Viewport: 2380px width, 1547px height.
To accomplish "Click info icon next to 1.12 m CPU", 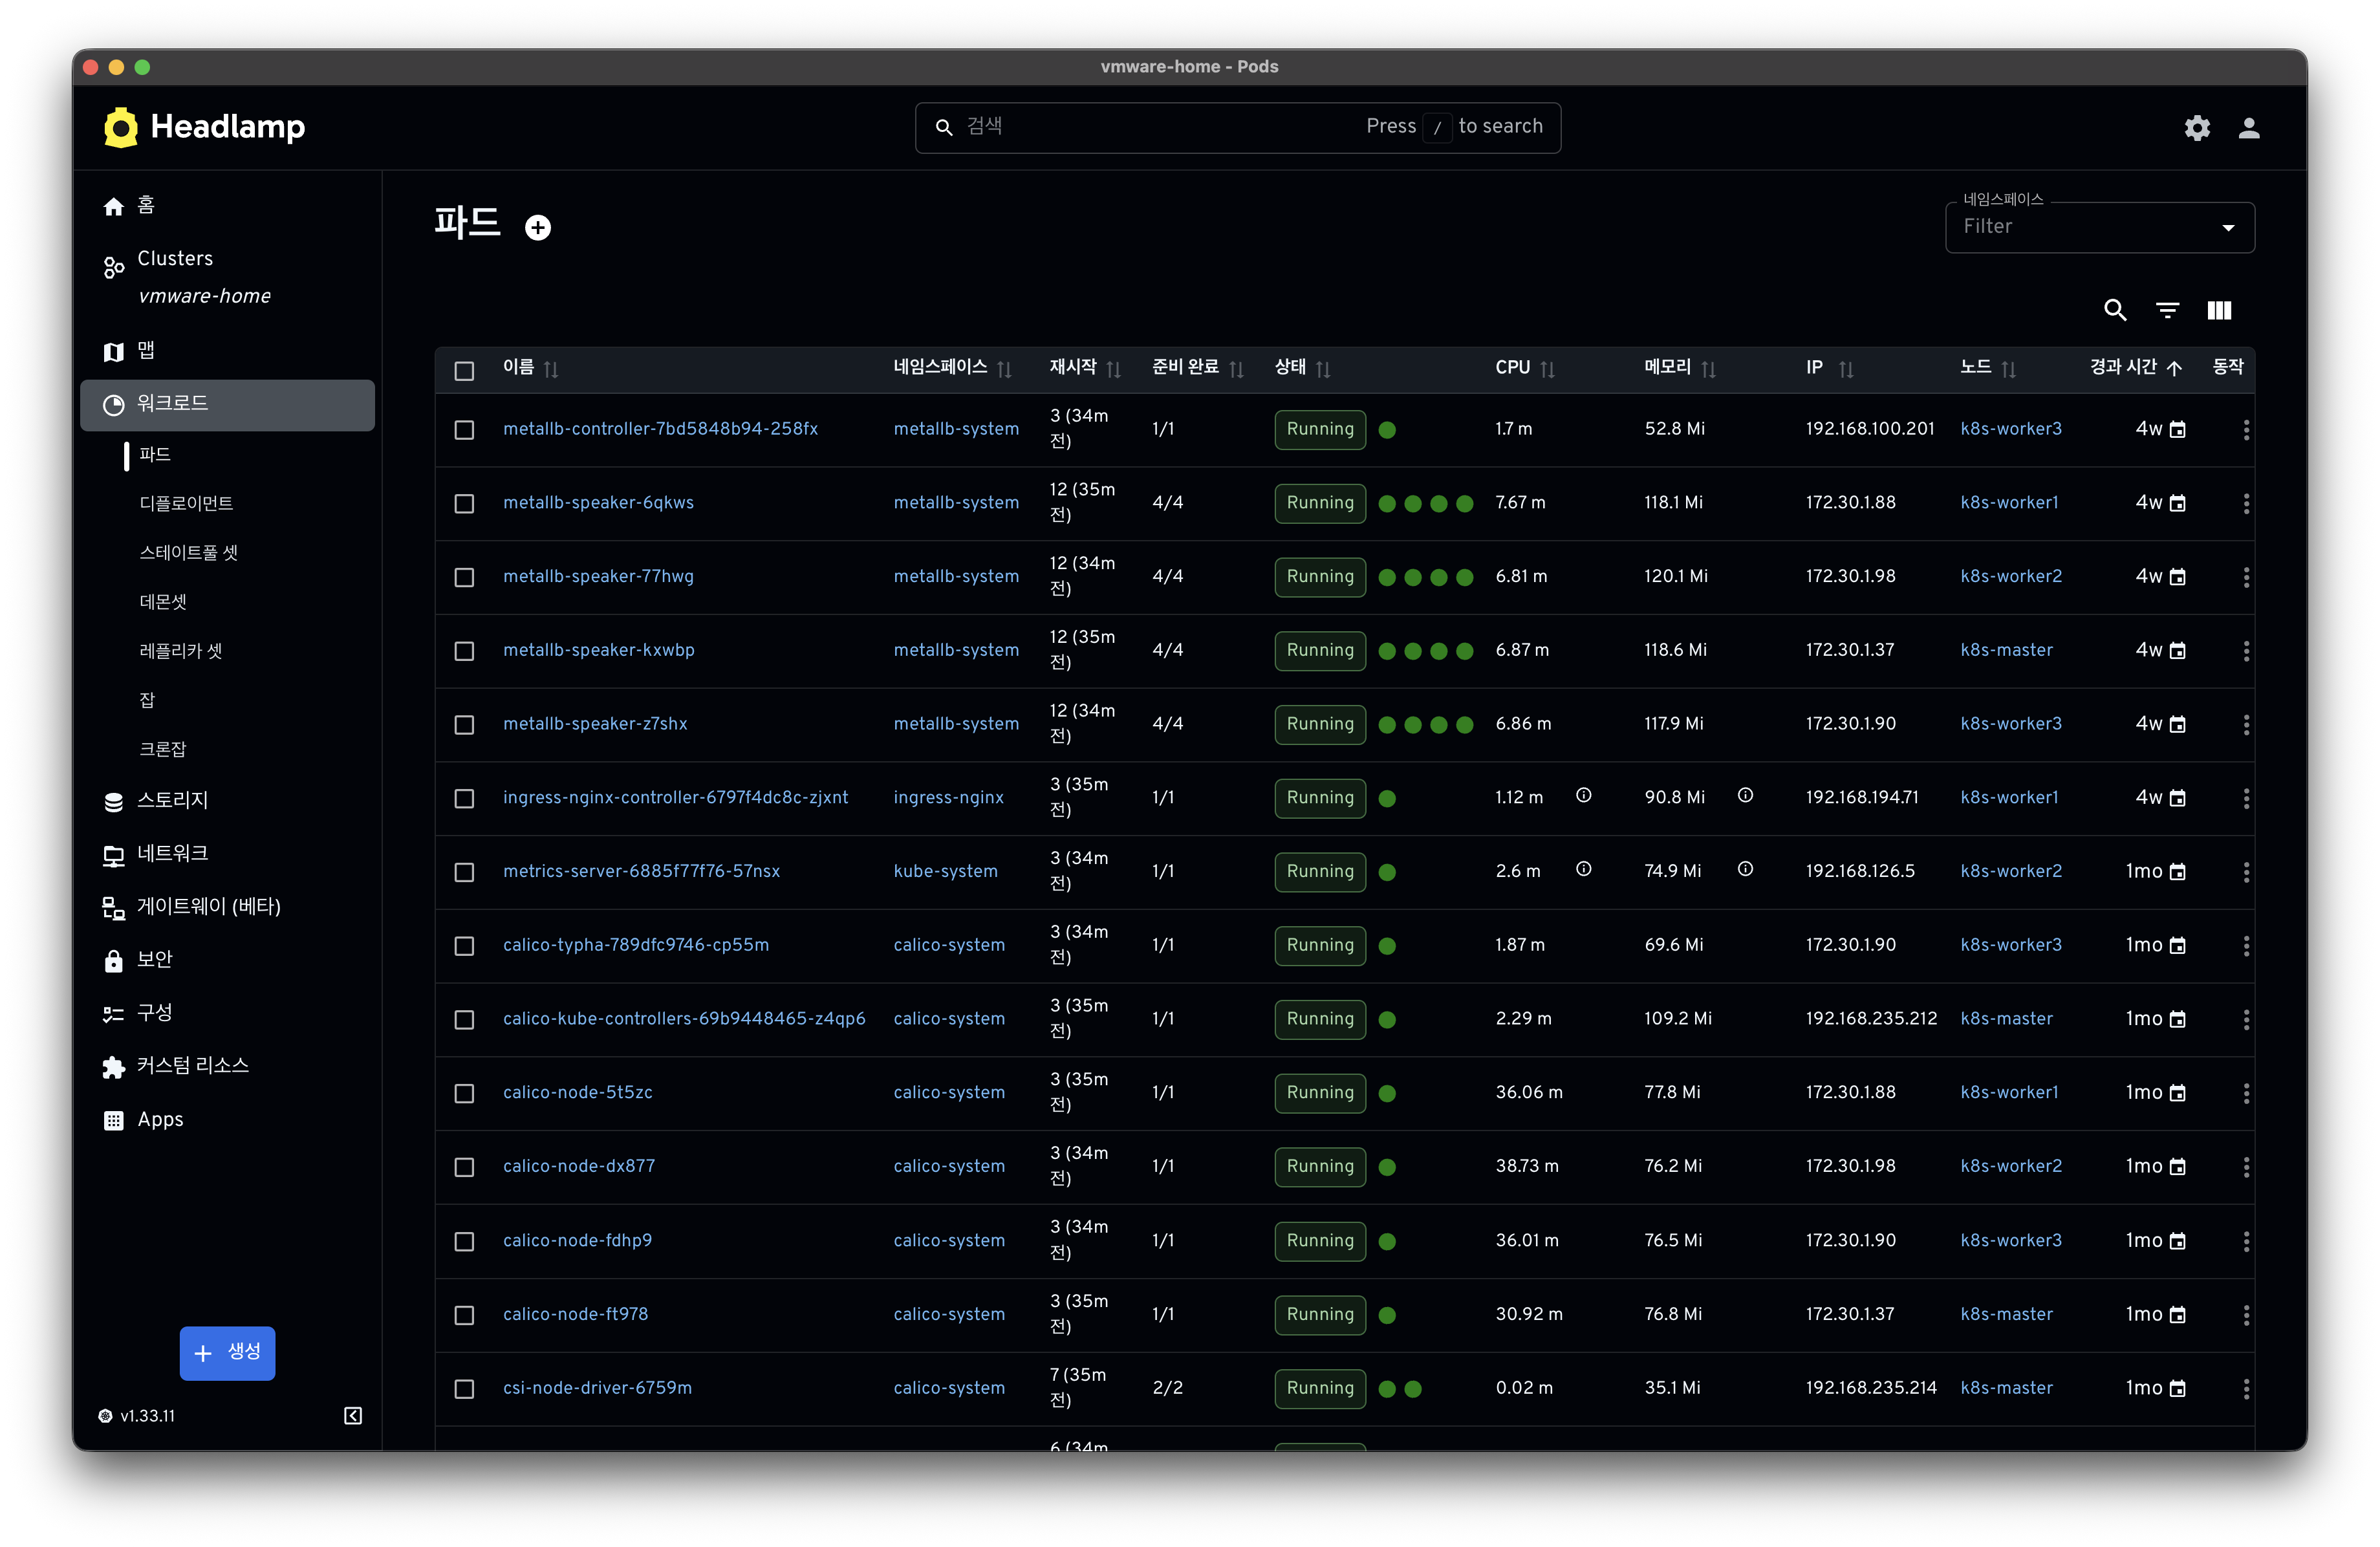I will point(1584,795).
